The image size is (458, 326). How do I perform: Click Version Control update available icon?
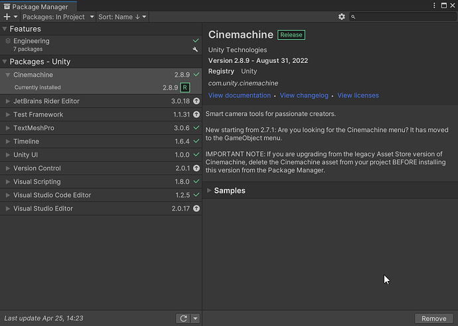[x=196, y=168]
